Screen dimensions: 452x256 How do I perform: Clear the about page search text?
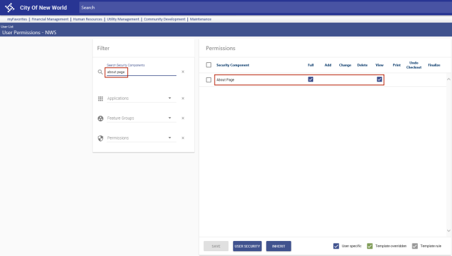183,72
